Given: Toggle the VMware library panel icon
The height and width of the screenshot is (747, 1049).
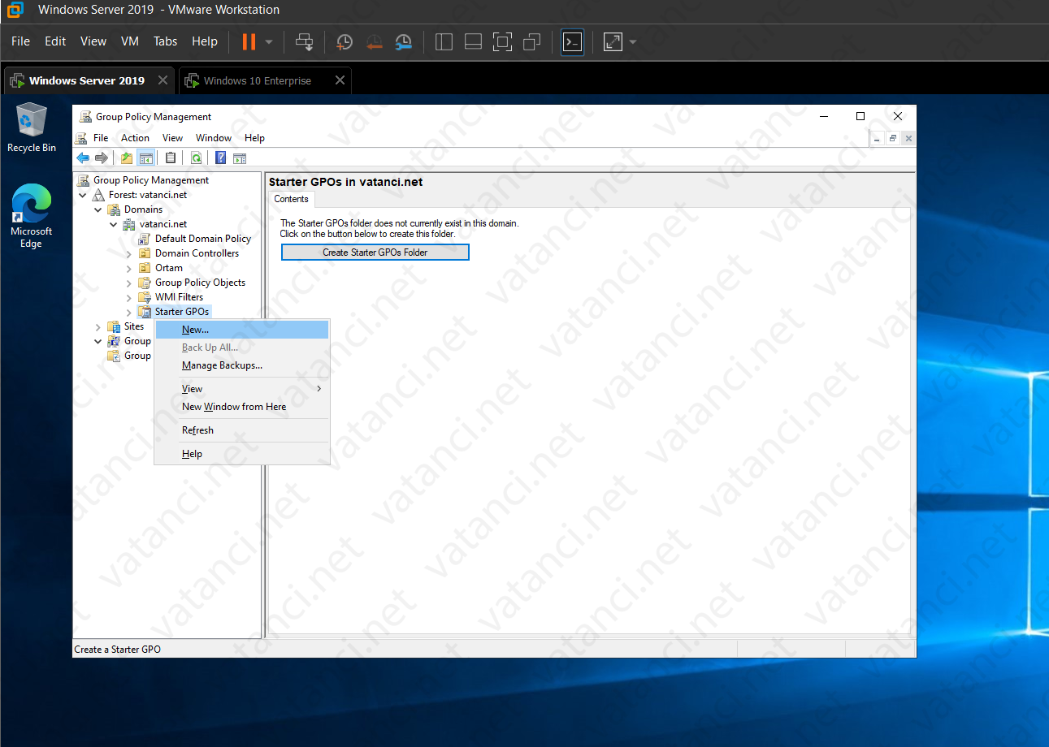Looking at the screenshot, I should (444, 41).
